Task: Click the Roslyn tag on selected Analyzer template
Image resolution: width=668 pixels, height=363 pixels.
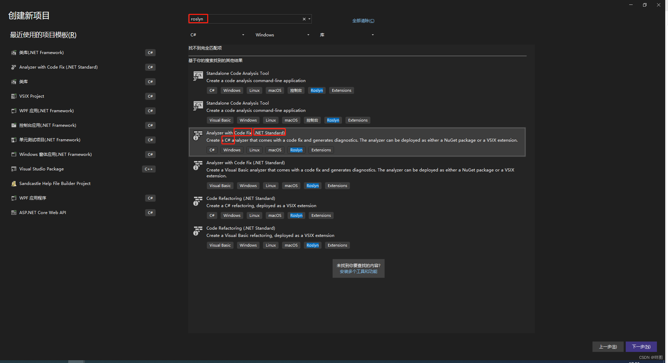Action: [x=296, y=150]
